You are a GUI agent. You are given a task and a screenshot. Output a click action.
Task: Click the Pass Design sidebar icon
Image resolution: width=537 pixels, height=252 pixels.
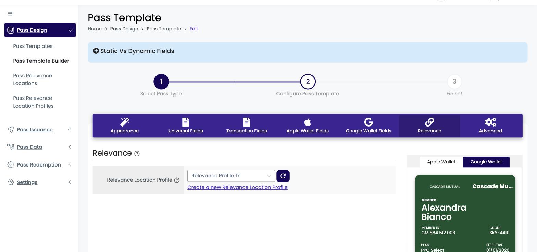tap(11, 30)
